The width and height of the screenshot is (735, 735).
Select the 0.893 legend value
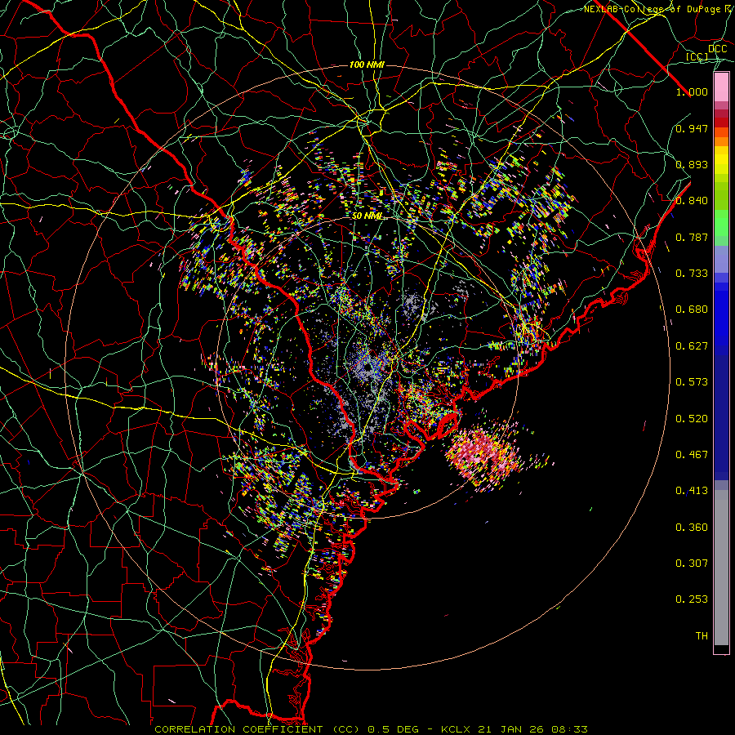pos(692,164)
